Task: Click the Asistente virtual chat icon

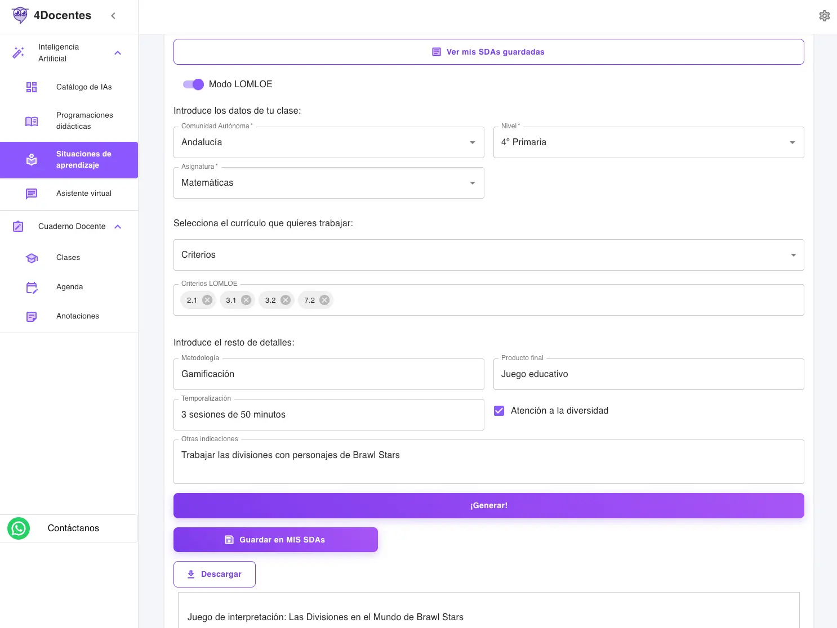Action: click(32, 194)
